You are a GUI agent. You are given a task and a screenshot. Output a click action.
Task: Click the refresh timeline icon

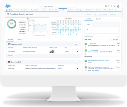pos(118,36)
